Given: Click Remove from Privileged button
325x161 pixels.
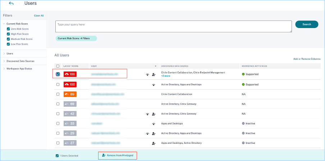Looking at the screenshot, I should pos(118,155).
